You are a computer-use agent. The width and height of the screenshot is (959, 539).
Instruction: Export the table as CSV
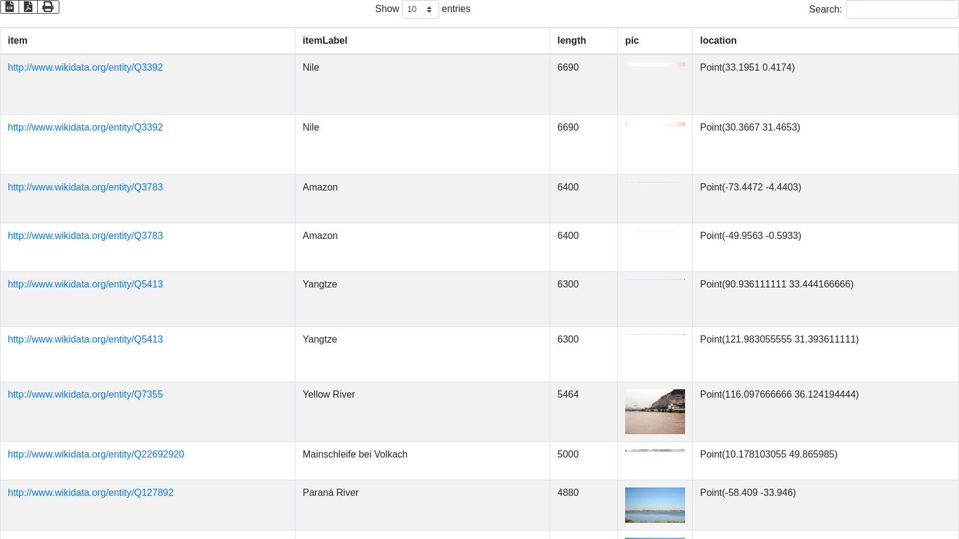[10, 7]
